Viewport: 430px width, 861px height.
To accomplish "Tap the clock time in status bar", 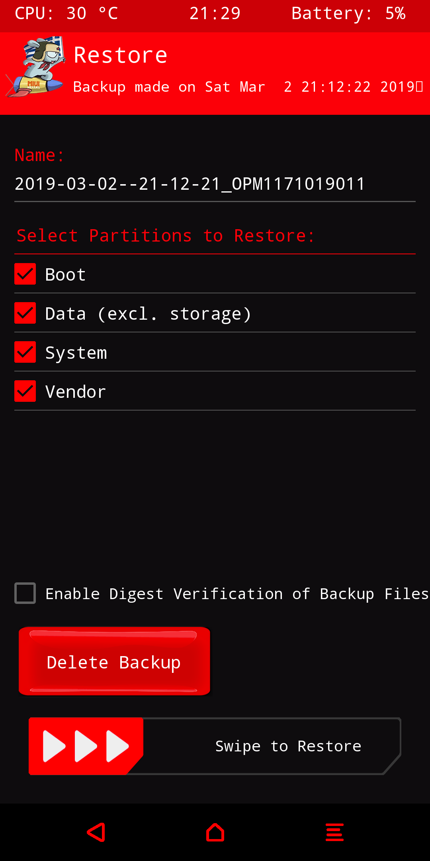I will [215, 14].
